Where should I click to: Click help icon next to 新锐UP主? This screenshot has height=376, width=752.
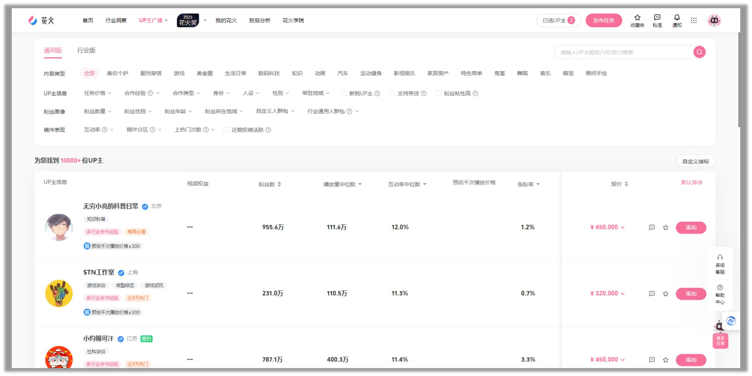click(377, 93)
